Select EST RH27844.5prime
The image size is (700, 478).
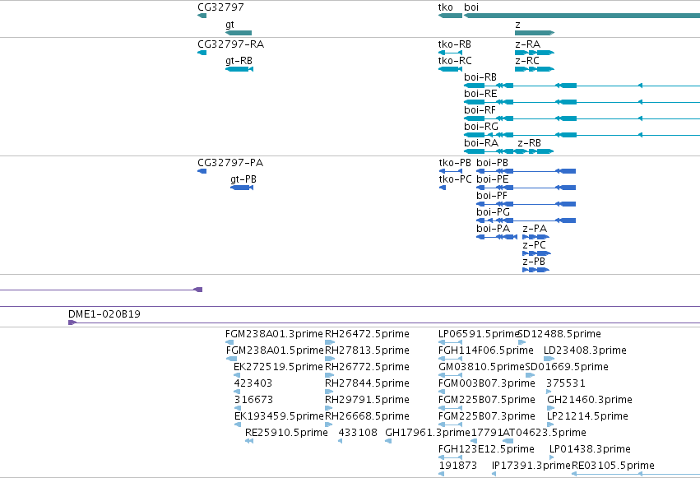[329, 392]
